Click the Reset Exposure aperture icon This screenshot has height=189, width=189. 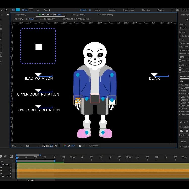(69, 146)
